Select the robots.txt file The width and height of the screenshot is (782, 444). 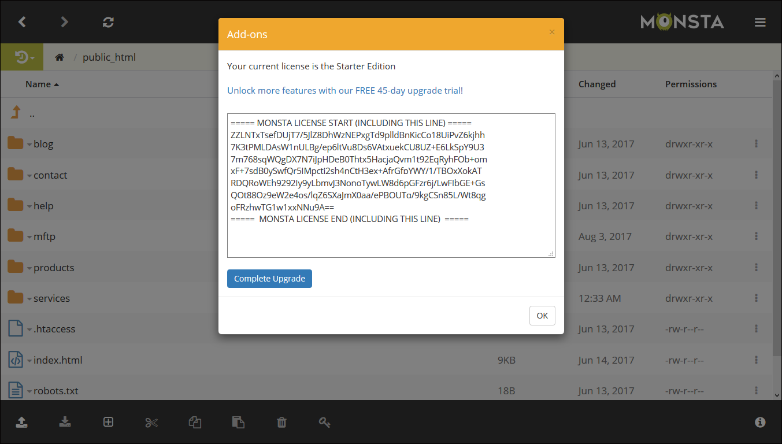click(x=56, y=391)
